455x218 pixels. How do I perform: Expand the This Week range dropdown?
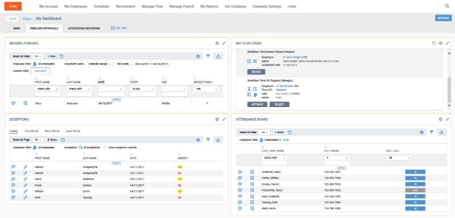pyautogui.click(x=125, y=64)
